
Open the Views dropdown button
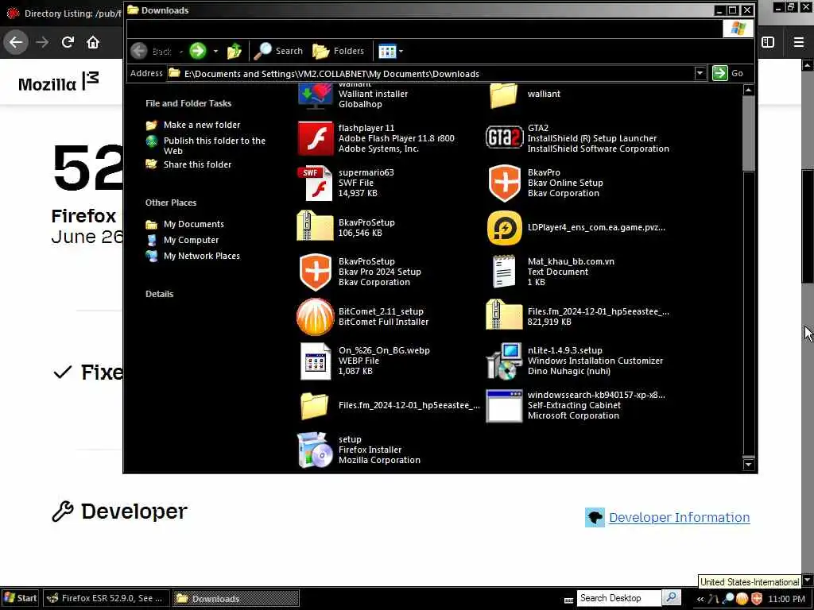pos(390,51)
